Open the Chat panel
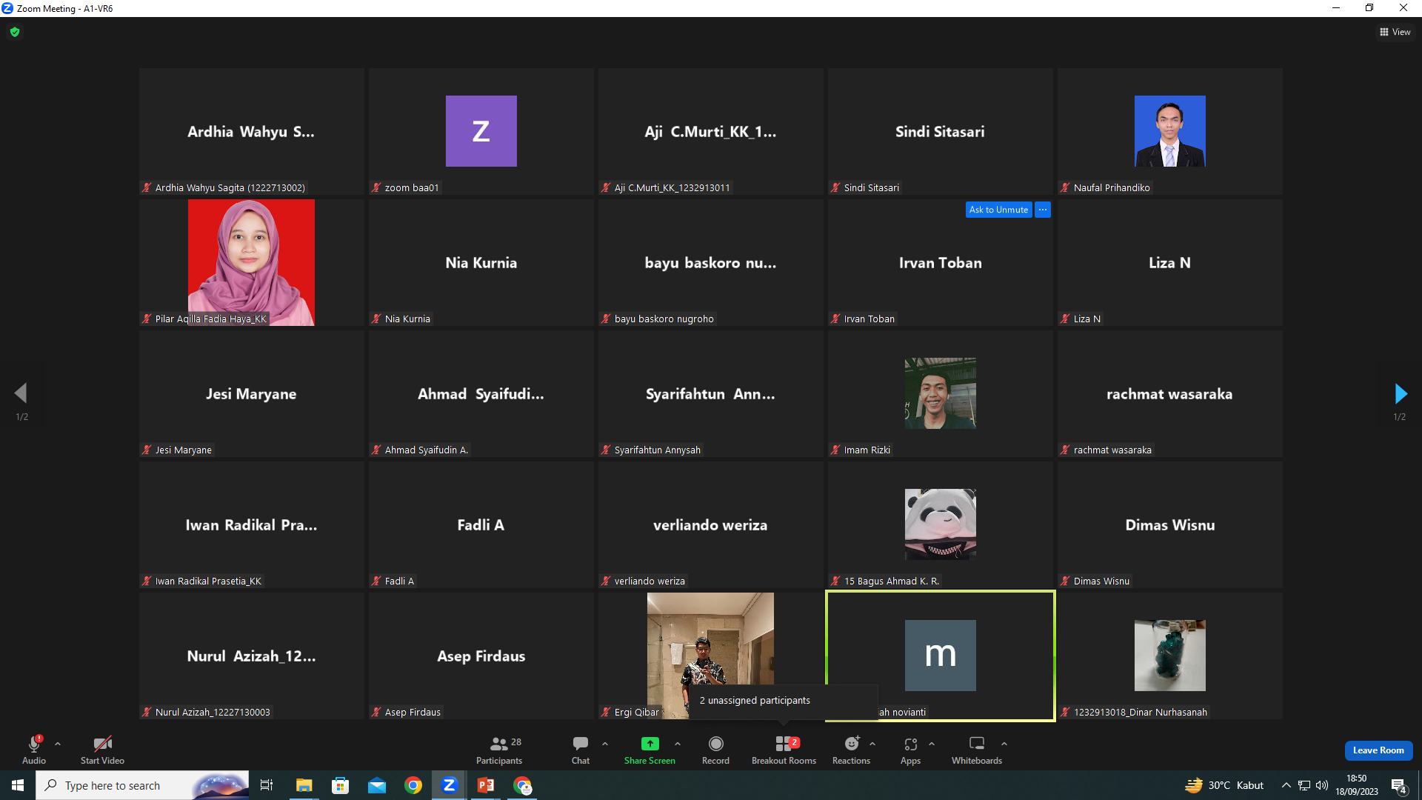 point(581,750)
